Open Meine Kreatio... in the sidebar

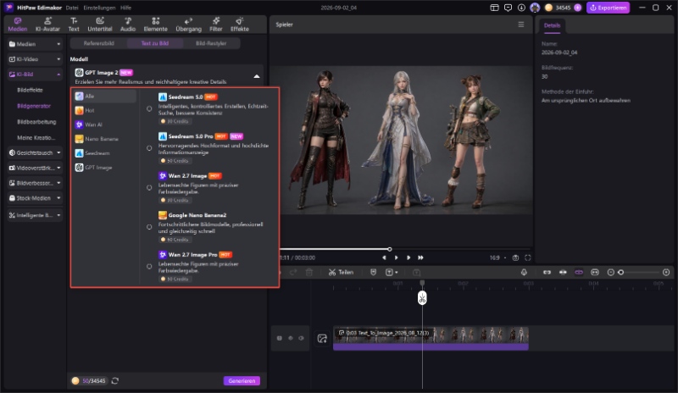pos(36,137)
